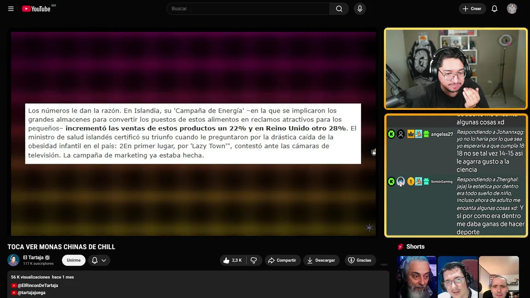Click angelss27 profile avatar in chat
Screen dimensions: 530x298
click(x=400, y=134)
